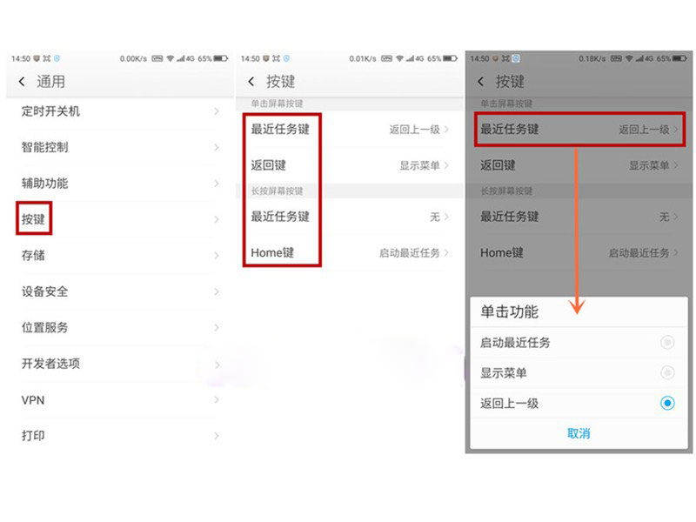Tap 按键 title in middle header

pos(280,82)
